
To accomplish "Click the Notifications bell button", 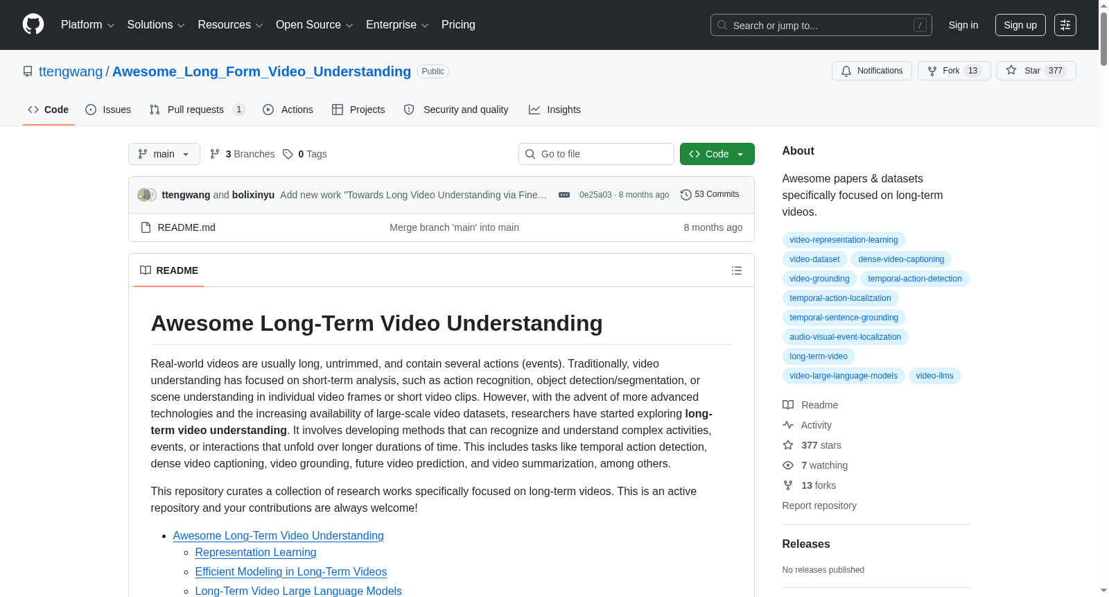I will 872,71.
